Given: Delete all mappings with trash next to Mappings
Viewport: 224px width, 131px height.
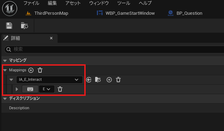Looking at the screenshot, I should tap(40, 70).
